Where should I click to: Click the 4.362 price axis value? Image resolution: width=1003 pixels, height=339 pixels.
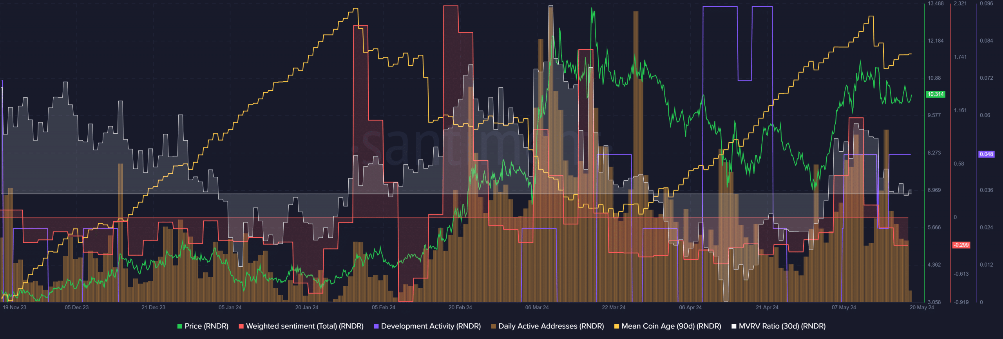[x=934, y=265]
